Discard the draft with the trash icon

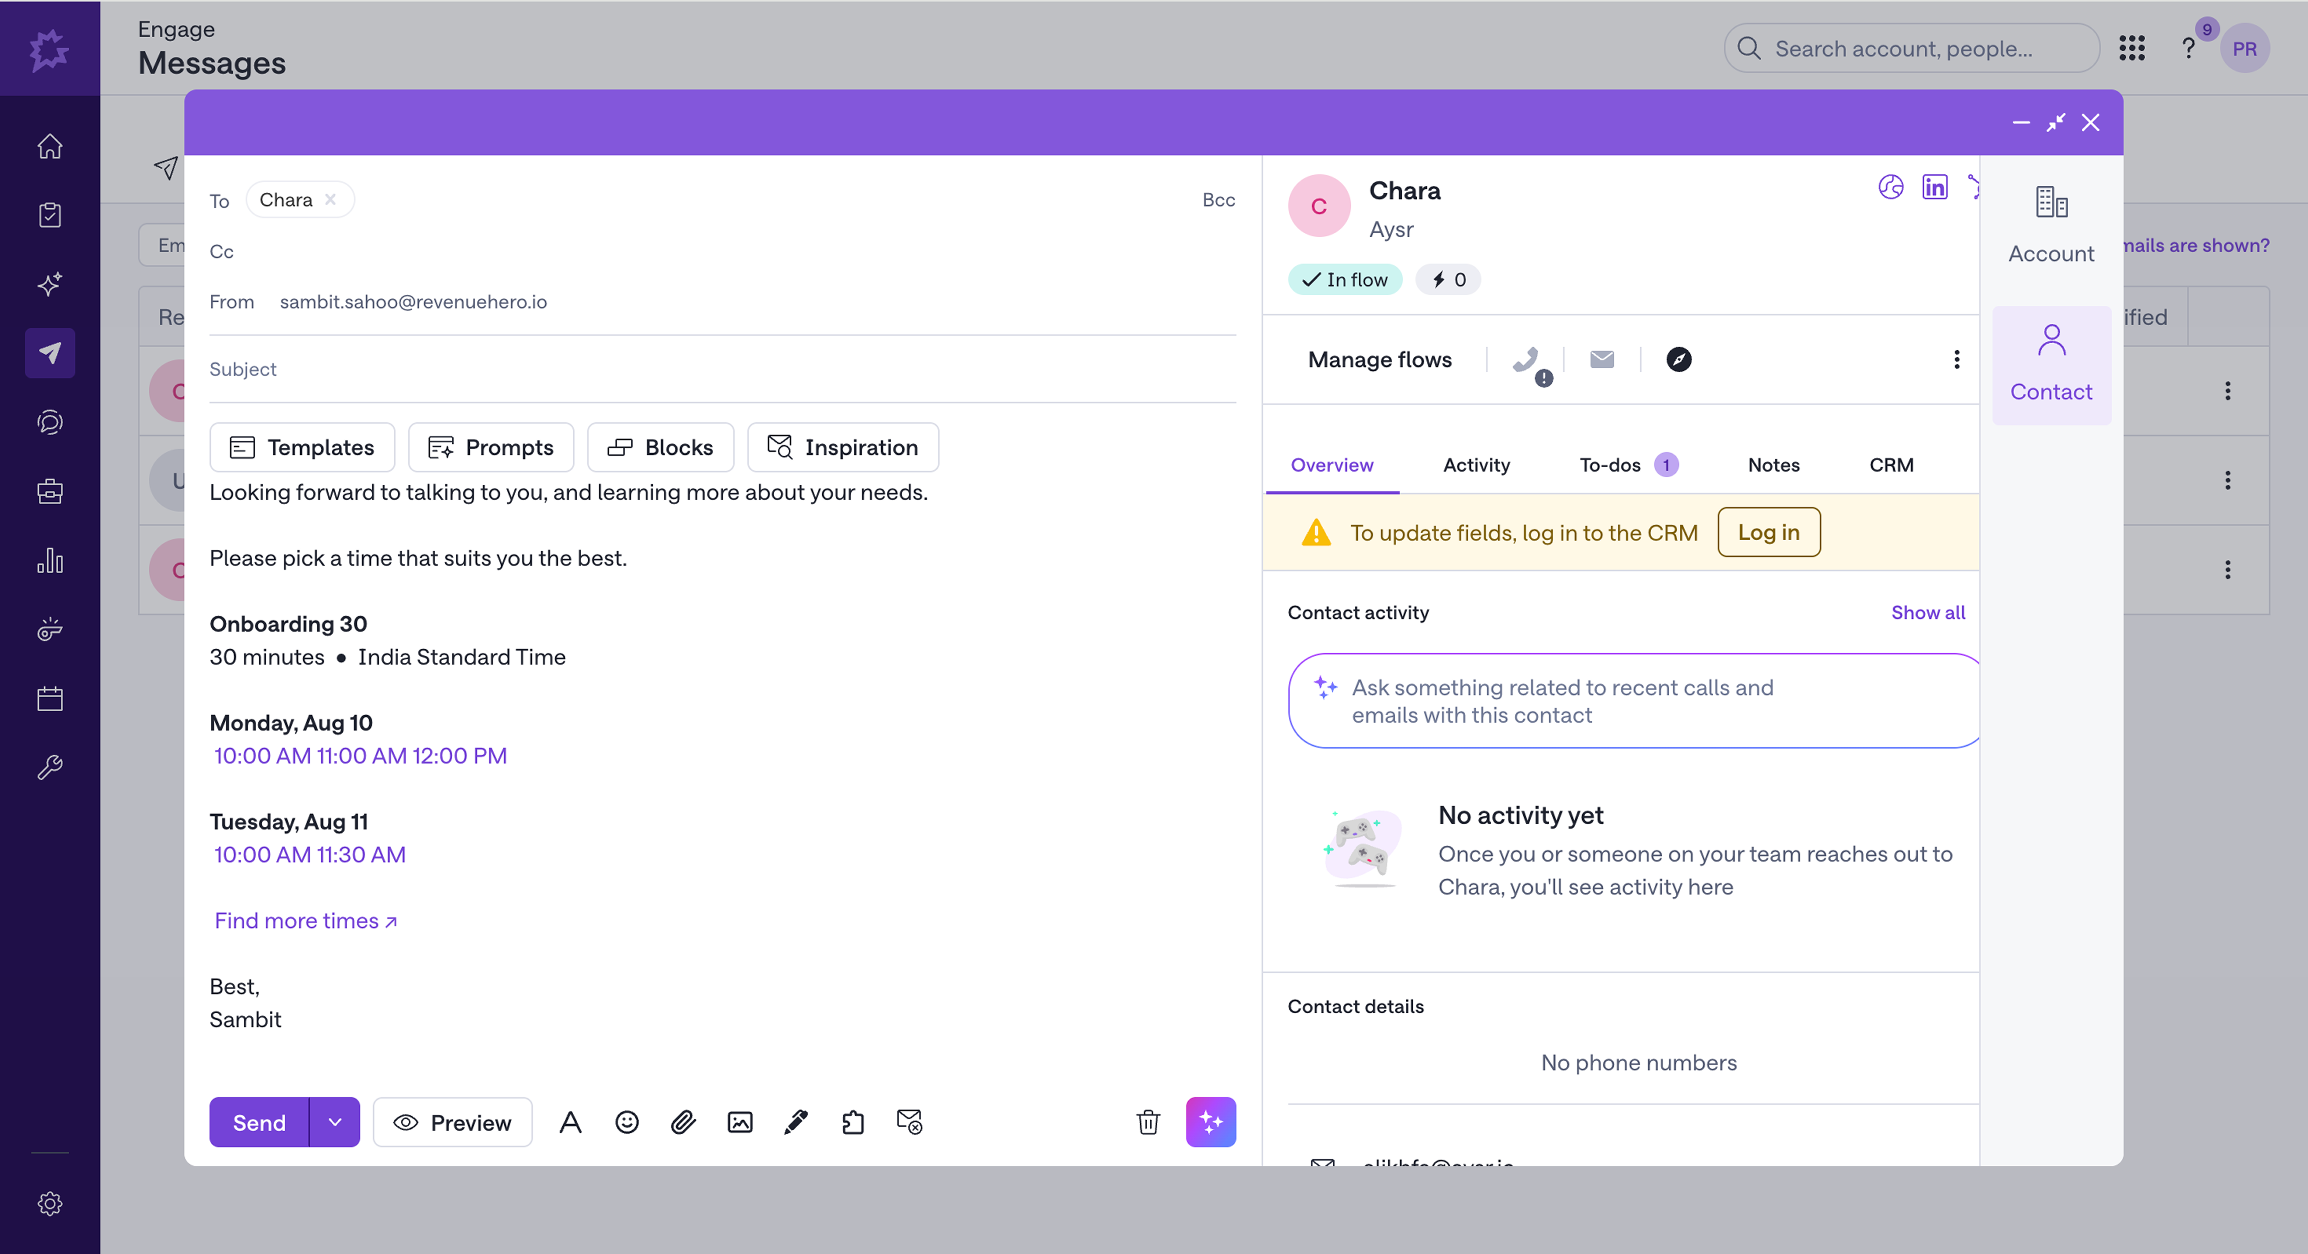pos(1149,1122)
